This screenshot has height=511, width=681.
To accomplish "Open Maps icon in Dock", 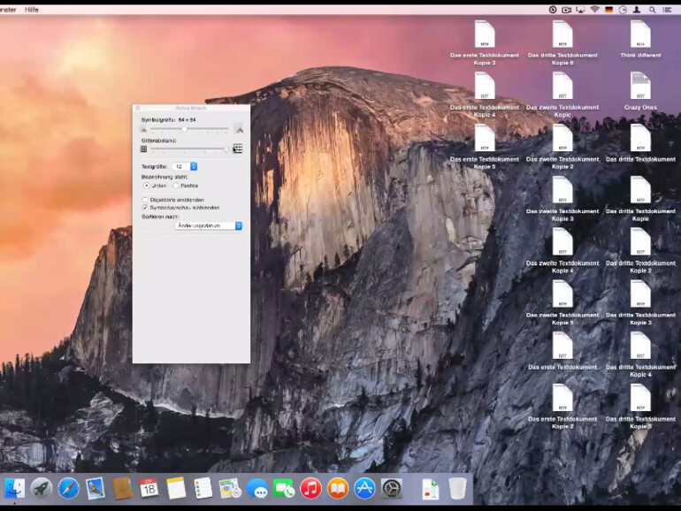I will click(230, 489).
